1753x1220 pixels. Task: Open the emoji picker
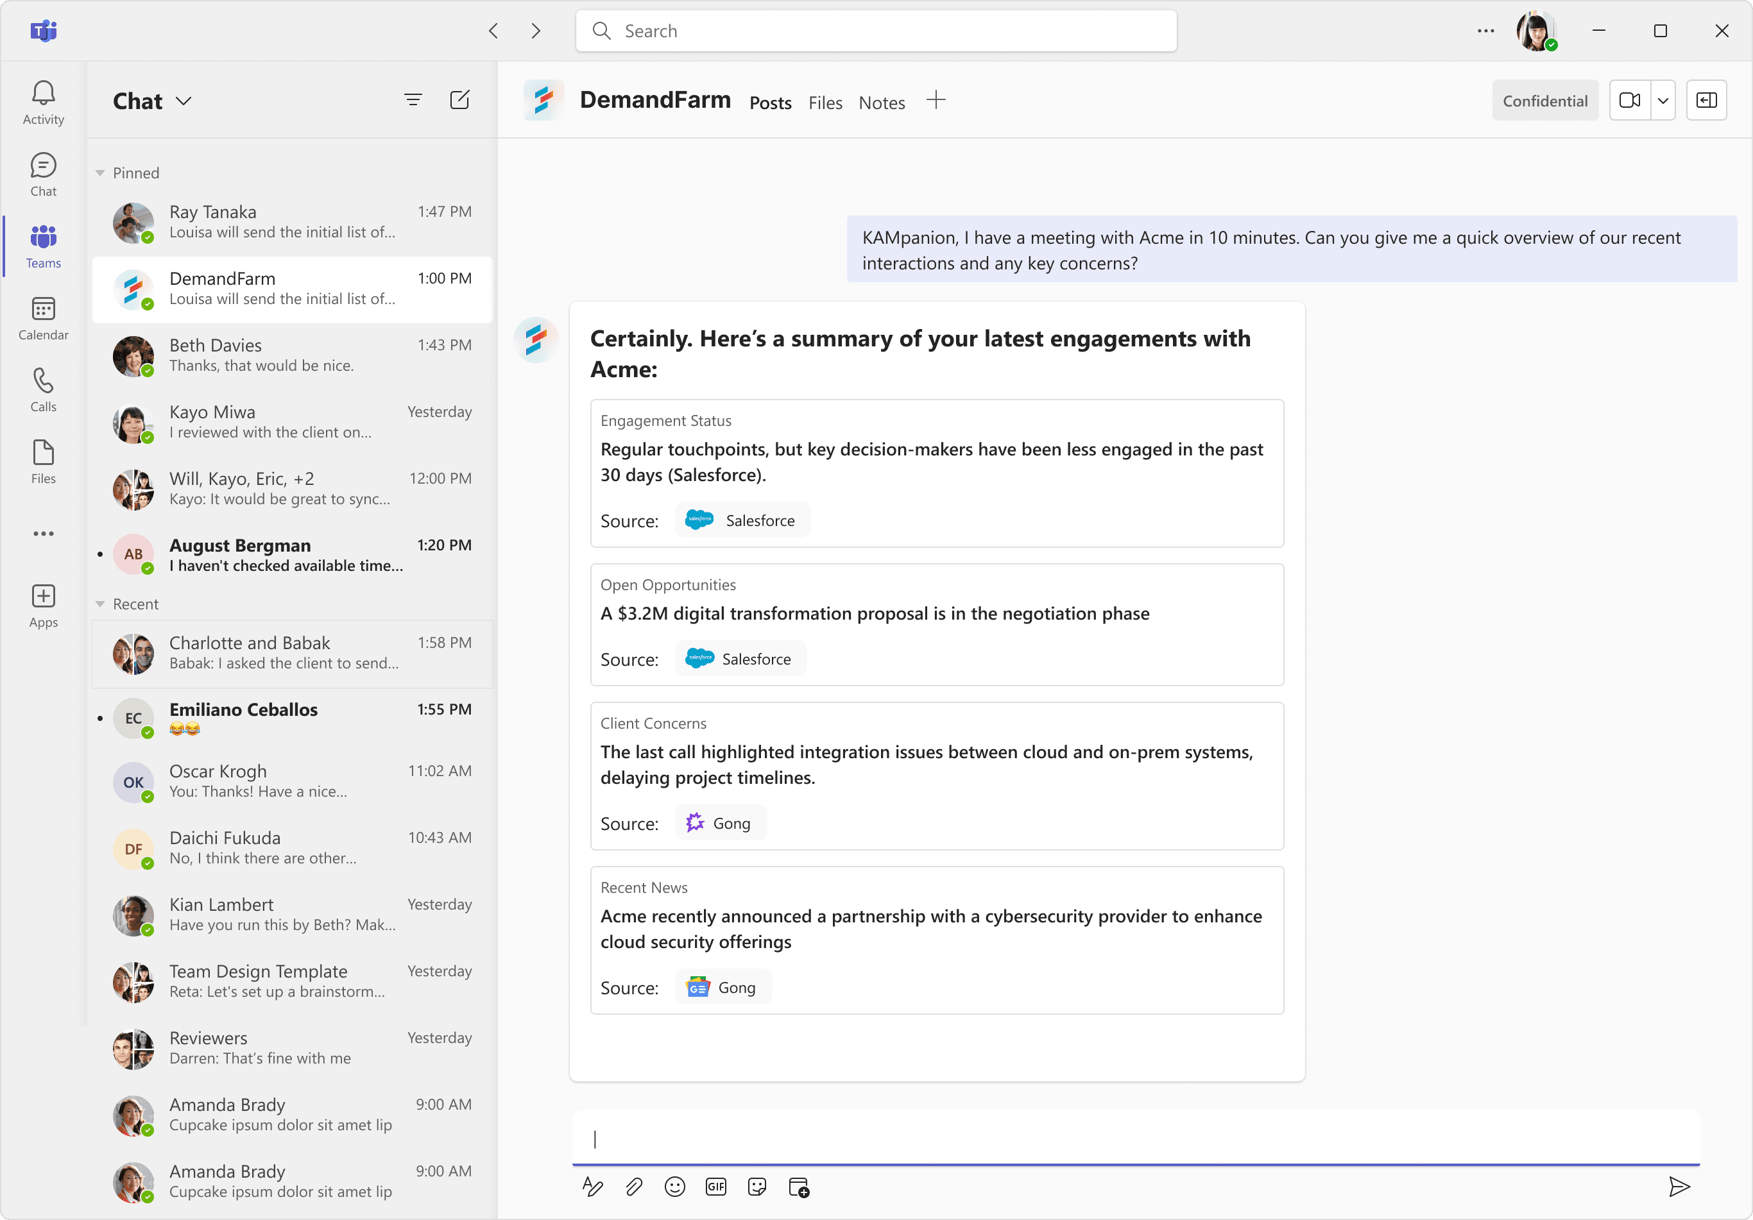(675, 1187)
